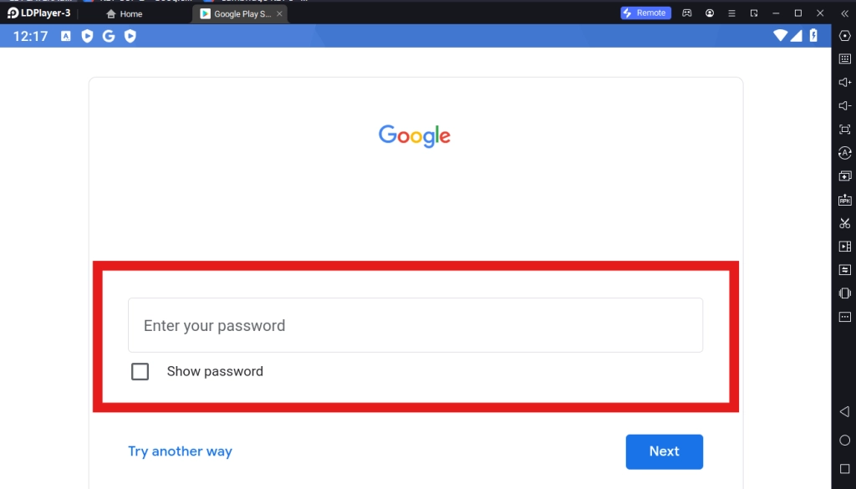Screen dimensions: 856x489
Task: Open the APK install icon
Action: (x=844, y=200)
